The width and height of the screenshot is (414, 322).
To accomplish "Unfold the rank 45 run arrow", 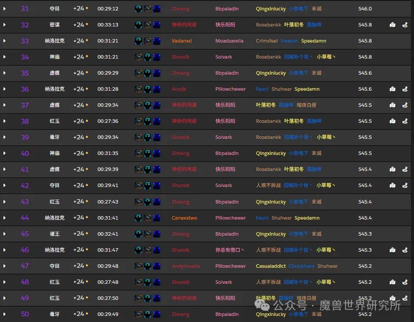I will pyautogui.click(x=4, y=234).
